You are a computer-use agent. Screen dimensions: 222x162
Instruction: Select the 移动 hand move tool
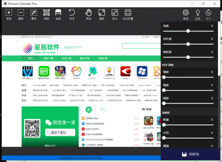89,13
